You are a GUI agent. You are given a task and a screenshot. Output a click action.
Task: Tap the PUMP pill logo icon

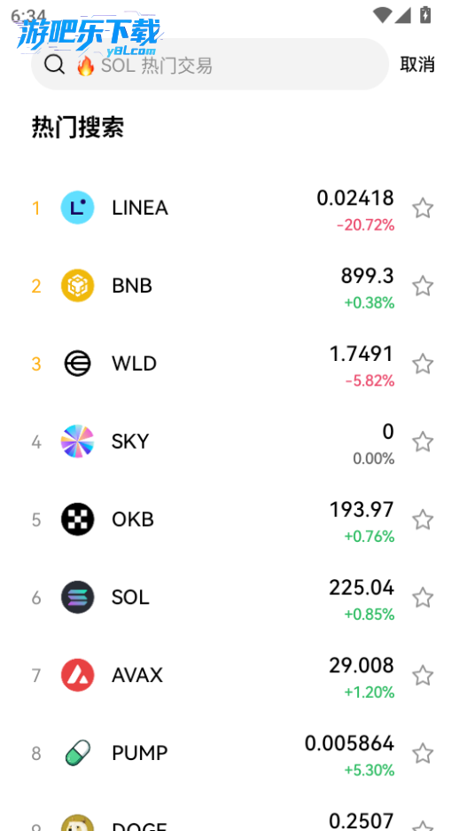click(77, 753)
